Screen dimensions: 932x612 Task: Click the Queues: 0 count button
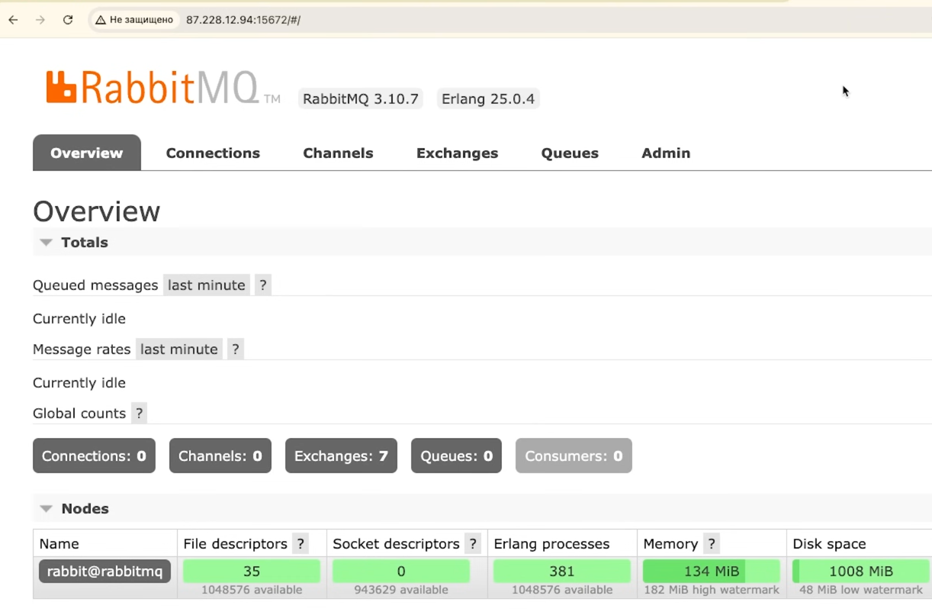pos(456,456)
